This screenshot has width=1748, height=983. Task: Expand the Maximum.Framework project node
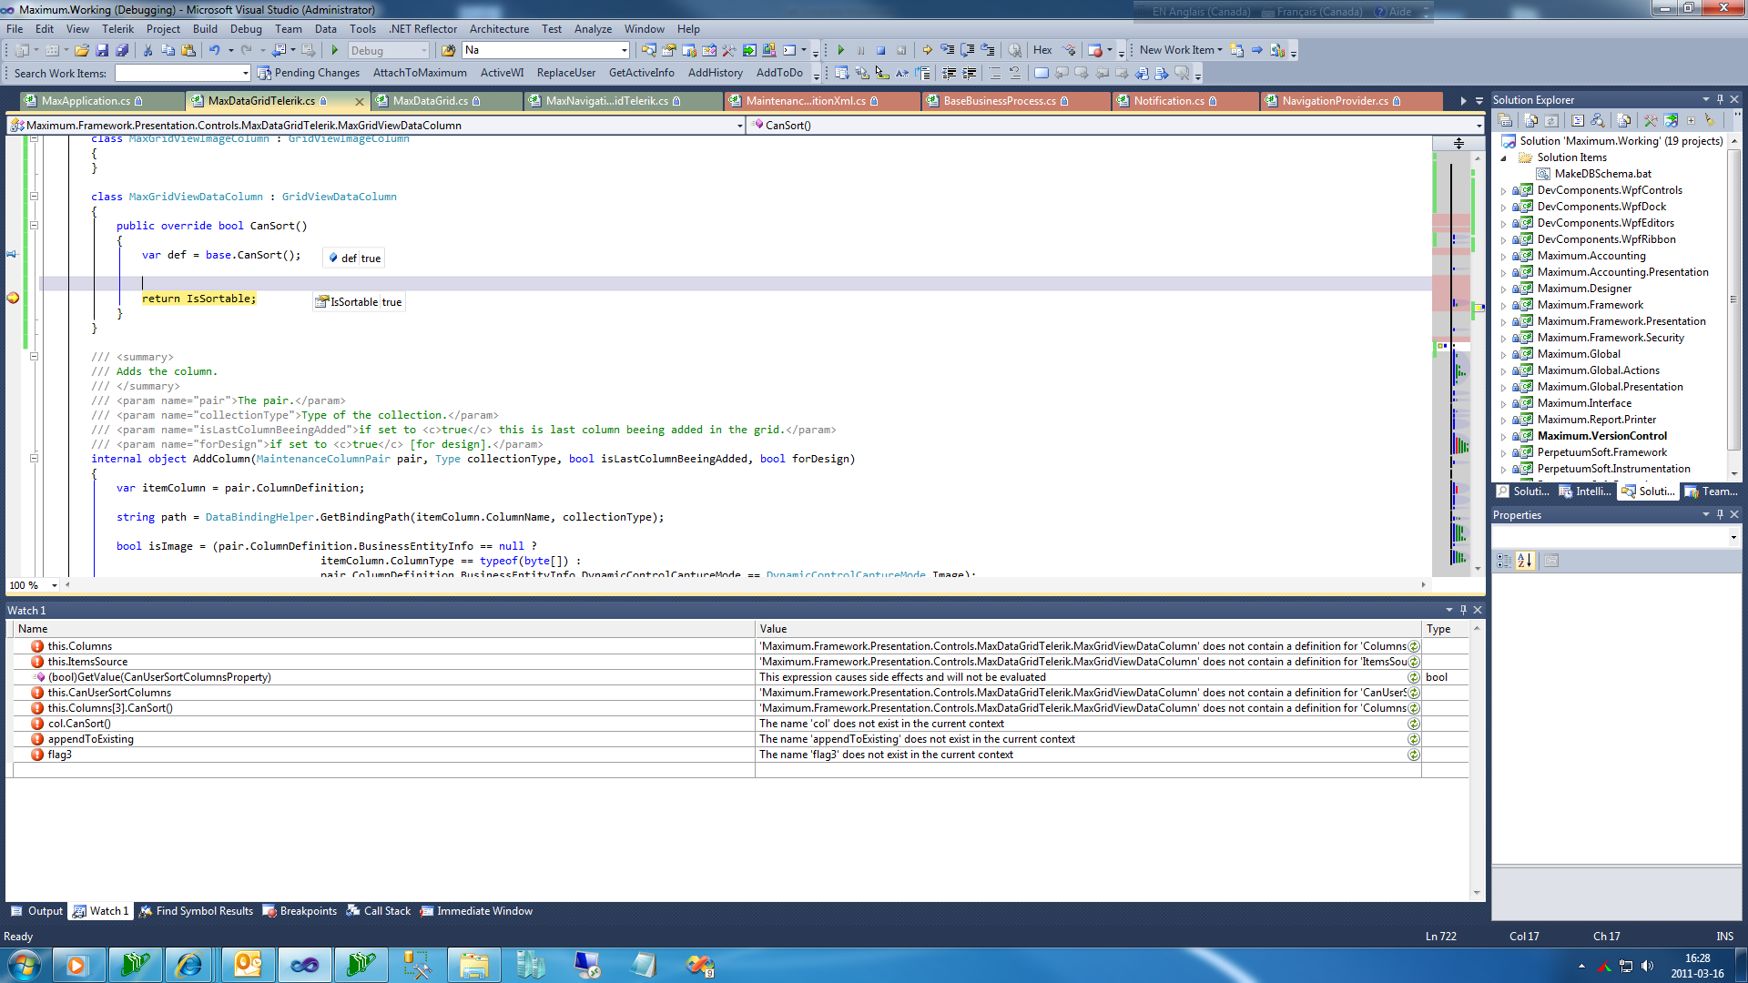(1504, 306)
